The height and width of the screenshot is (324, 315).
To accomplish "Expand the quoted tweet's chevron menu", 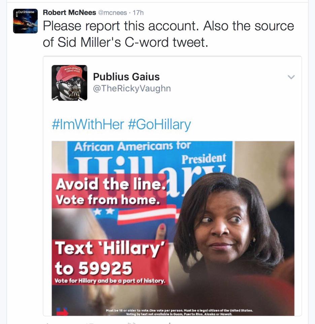I will point(291,77).
